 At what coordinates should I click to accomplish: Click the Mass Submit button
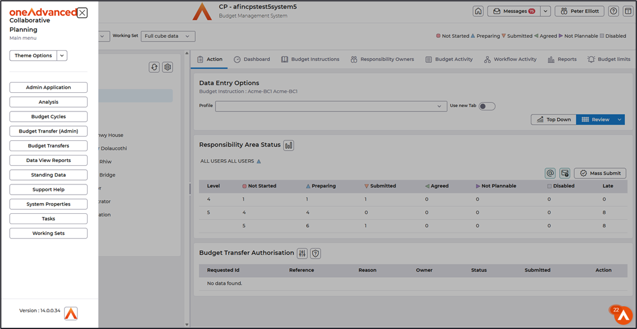(x=600, y=174)
